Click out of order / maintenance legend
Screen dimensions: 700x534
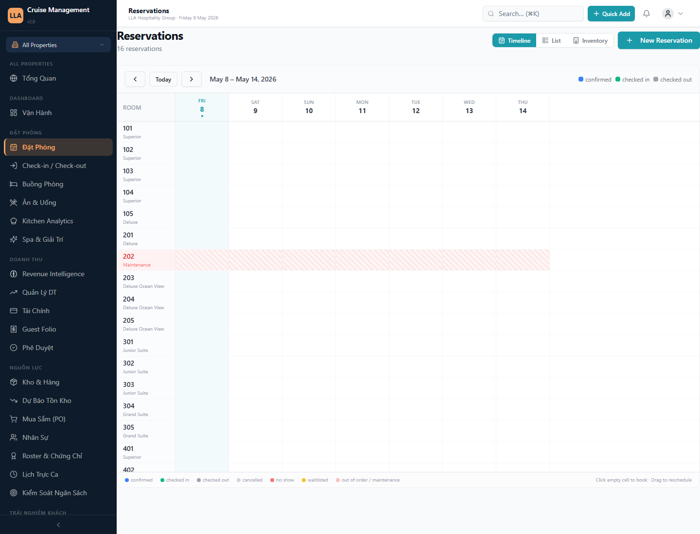tap(368, 480)
